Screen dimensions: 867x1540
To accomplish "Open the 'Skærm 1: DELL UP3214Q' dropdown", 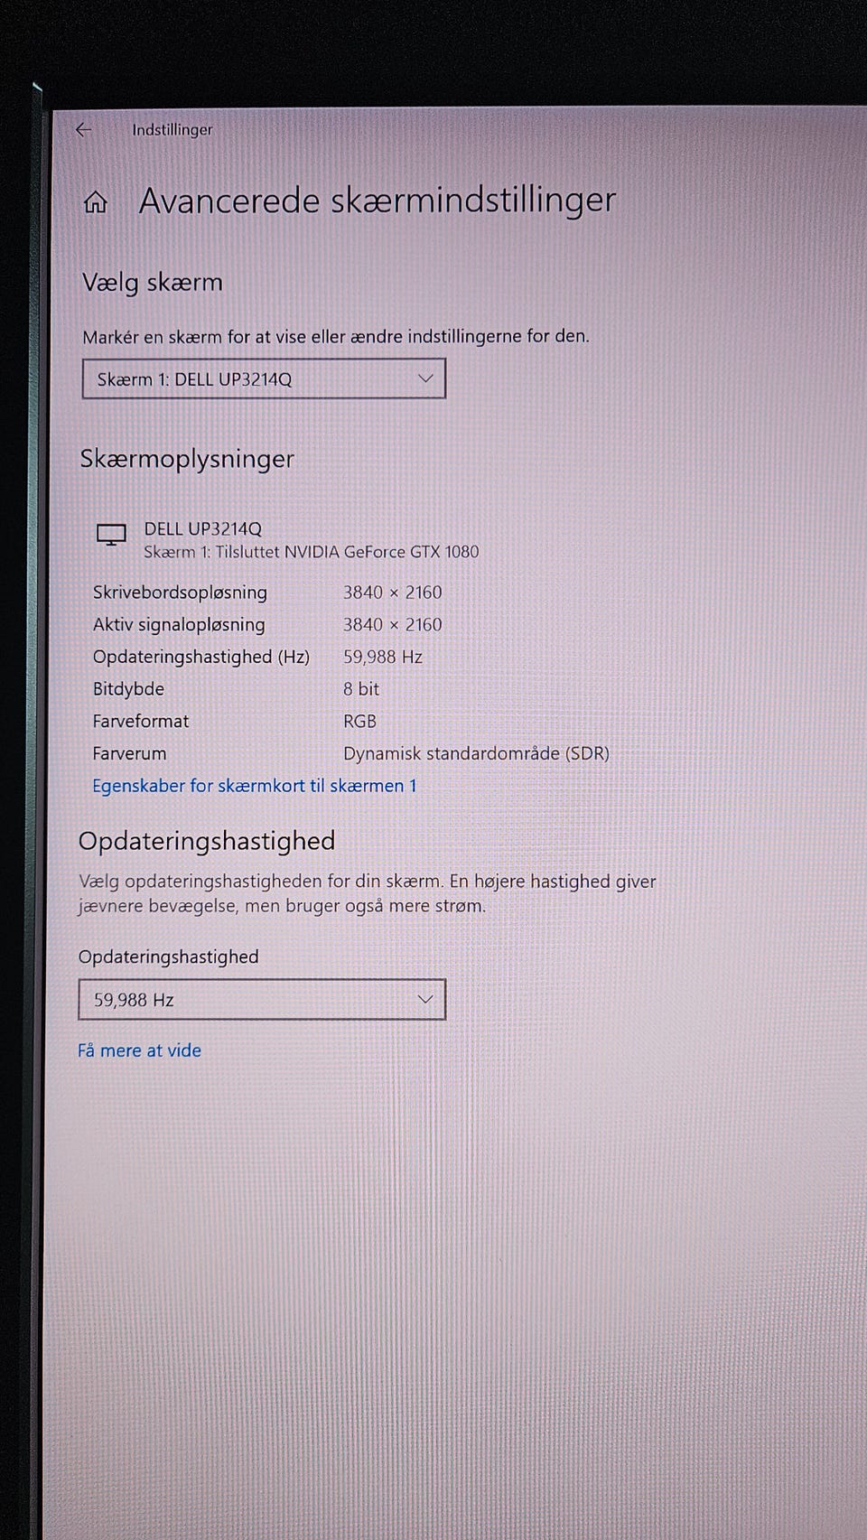I will coord(264,378).
